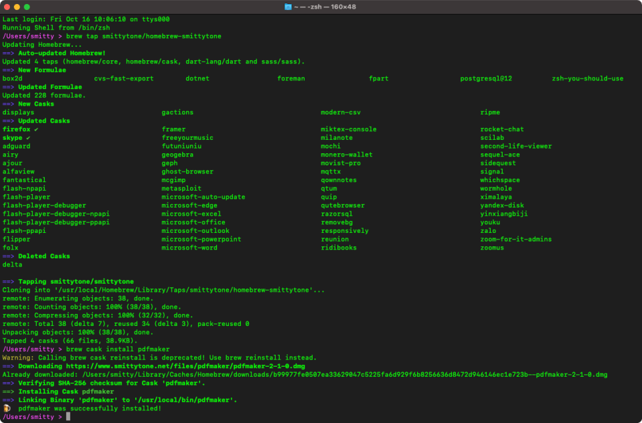Screen dimensions: 642x423
Task: Click the '/usr/local/bin/pdfmaker' path text
Action: (x=184, y=400)
